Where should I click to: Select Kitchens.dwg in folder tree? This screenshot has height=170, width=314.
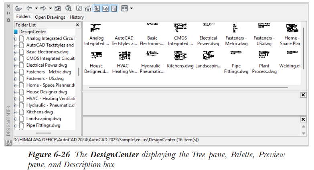click(x=39, y=112)
